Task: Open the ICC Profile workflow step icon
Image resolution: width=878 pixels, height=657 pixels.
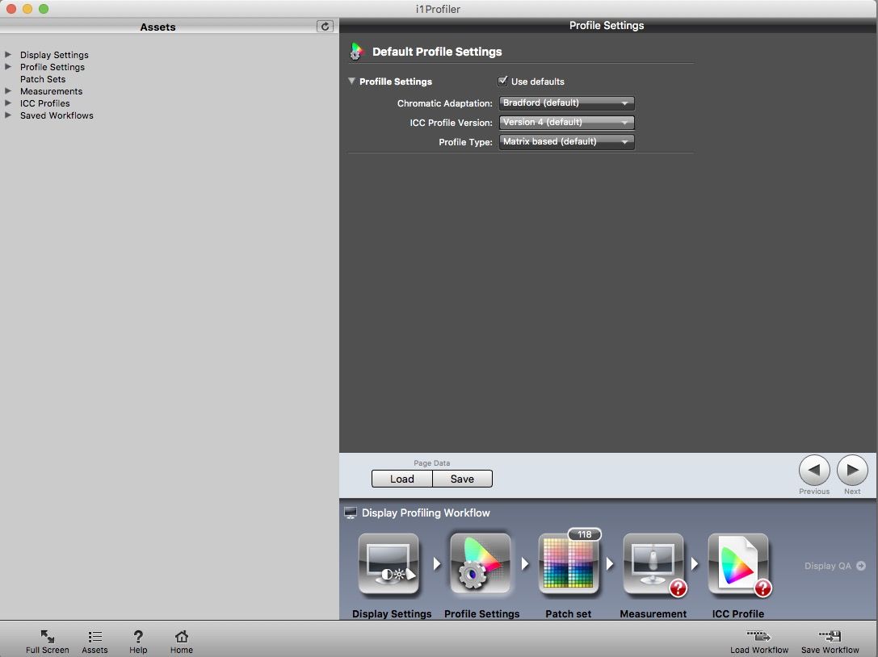Action: pos(738,563)
